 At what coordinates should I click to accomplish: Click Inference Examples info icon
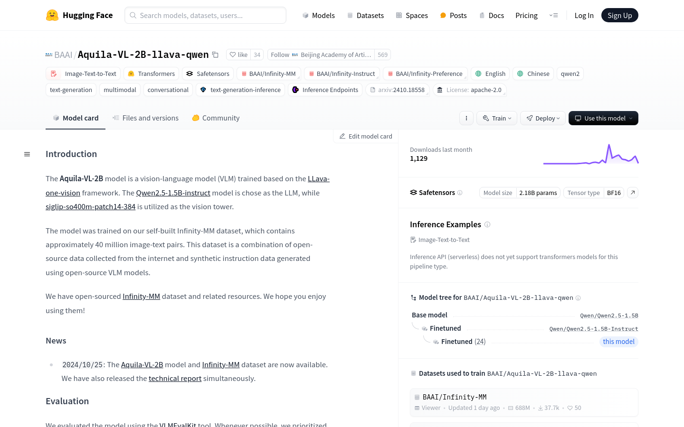tap(487, 224)
